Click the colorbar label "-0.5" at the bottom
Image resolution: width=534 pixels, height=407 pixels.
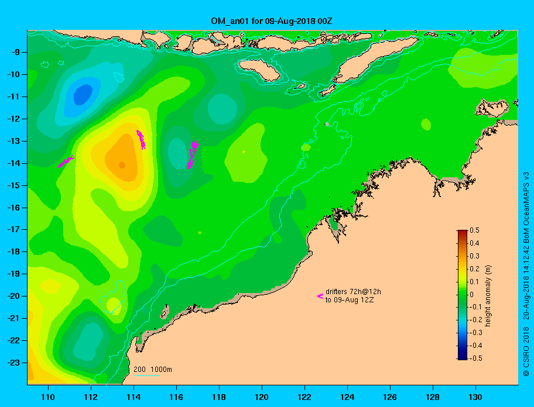pyautogui.click(x=476, y=358)
